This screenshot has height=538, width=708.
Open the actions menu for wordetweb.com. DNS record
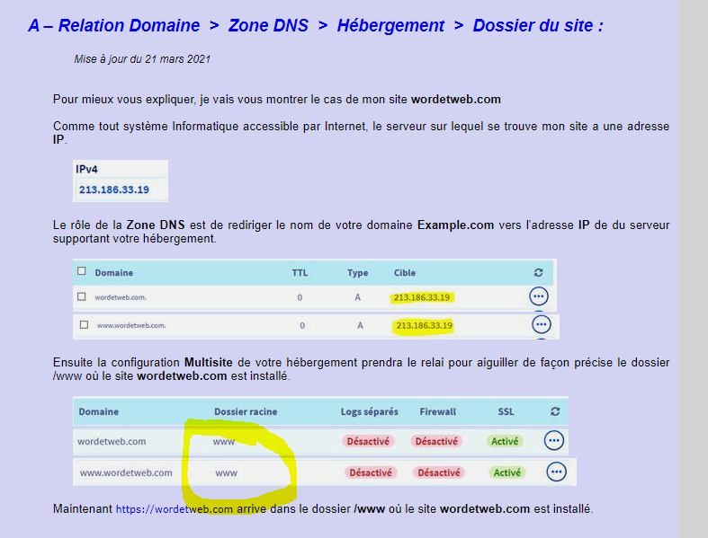pos(539,296)
